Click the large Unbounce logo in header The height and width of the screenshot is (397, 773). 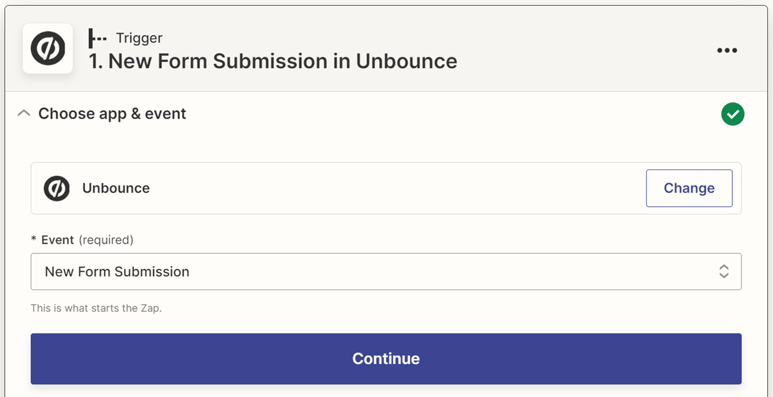pyautogui.click(x=48, y=49)
